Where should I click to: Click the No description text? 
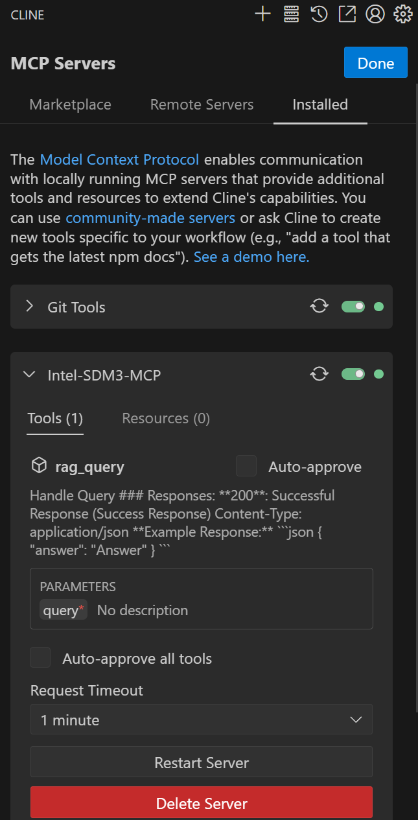click(x=143, y=610)
